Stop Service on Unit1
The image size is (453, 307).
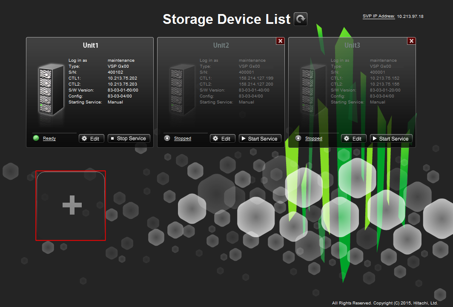point(129,138)
